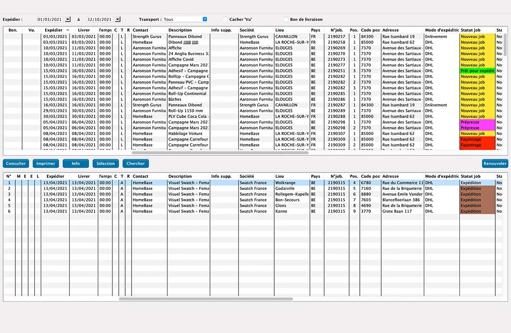511x333 pixels.
Task: Select job number 2190285 cell
Action: click(x=336, y=94)
